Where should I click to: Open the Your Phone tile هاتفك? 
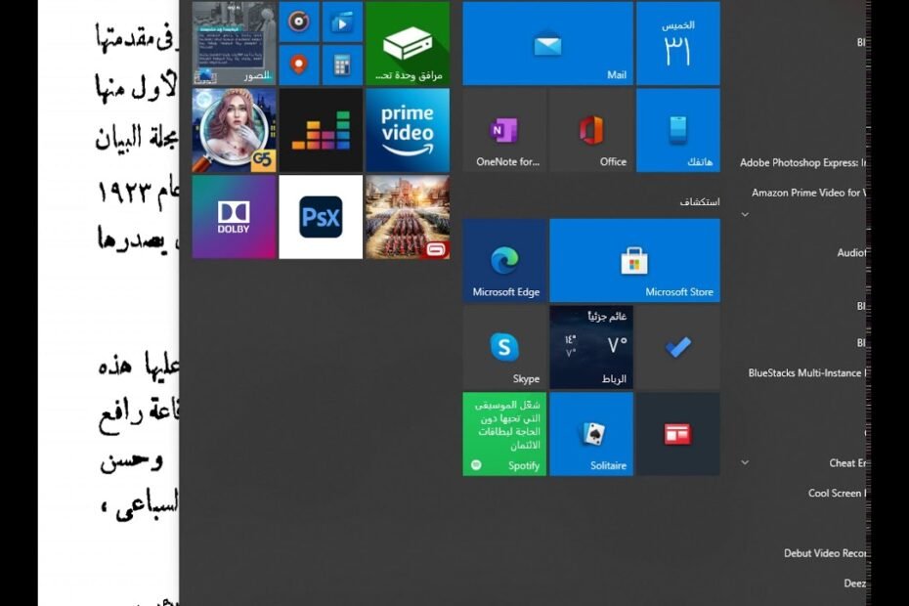click(x=678, y=130)
